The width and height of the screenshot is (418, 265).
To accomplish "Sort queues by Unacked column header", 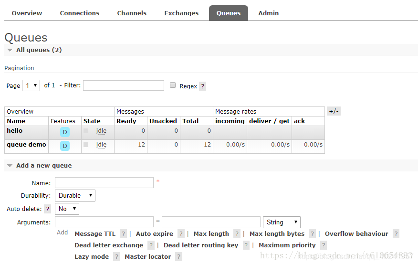I will point(163,121).
